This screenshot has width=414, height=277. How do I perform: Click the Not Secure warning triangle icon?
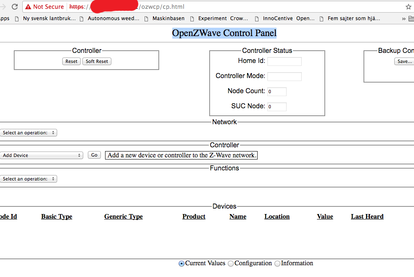pos(28,7)
